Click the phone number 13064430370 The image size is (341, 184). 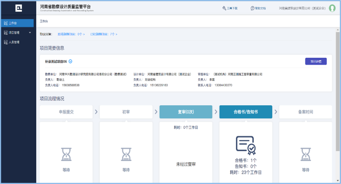tap(223, 85)
